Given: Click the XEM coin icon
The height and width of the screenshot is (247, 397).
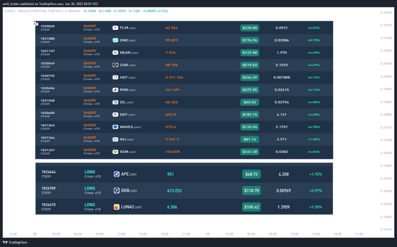Looking at the screenshot, I should pyautogui.click(x=115, y=152).
